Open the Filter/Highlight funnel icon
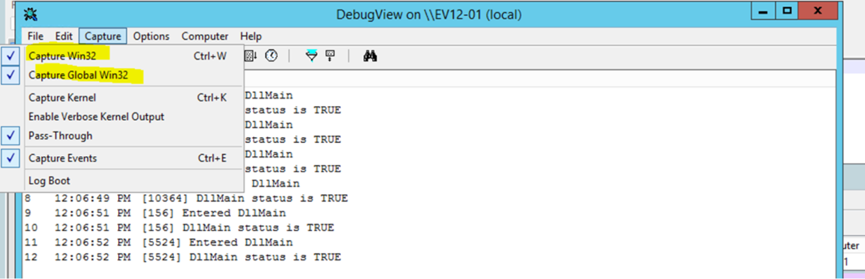 click(x=311, y=56)
